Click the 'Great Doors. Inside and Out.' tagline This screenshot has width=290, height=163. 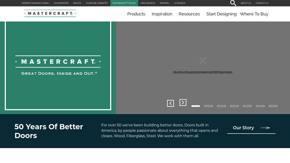coord(59,74)
